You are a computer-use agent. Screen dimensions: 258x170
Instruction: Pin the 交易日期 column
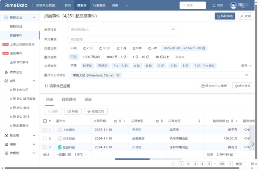120,121
